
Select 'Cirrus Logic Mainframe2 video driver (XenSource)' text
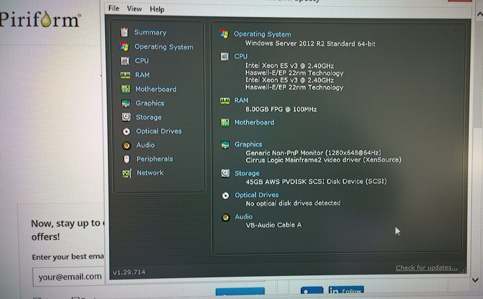click(x=324, y=160)
